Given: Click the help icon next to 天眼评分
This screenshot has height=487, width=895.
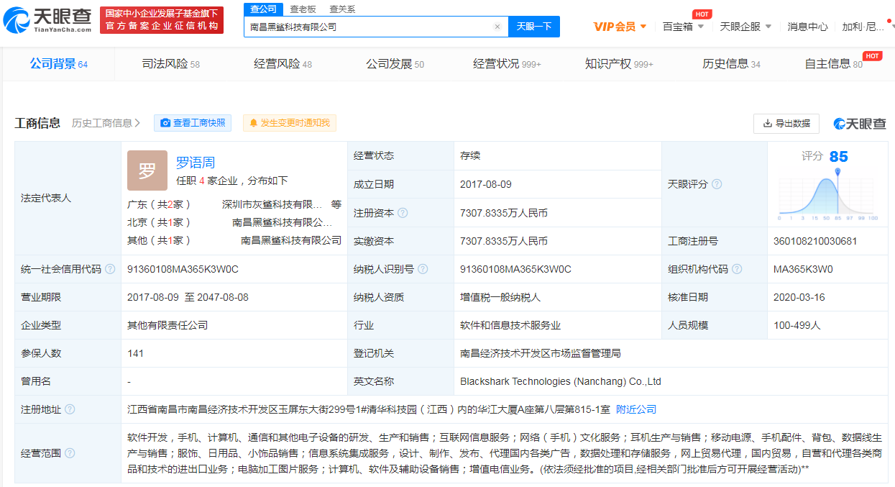Looking at the screenshot, I should click(x=717, y=184).
